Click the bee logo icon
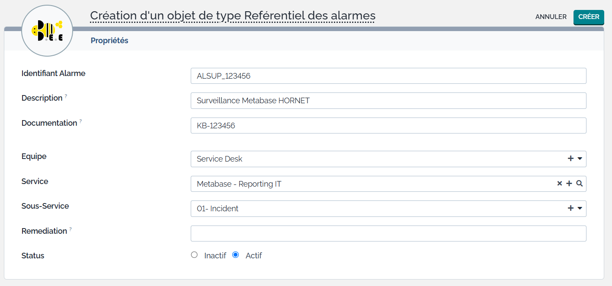The image size is (612, 286). click(x=47, y=31)
